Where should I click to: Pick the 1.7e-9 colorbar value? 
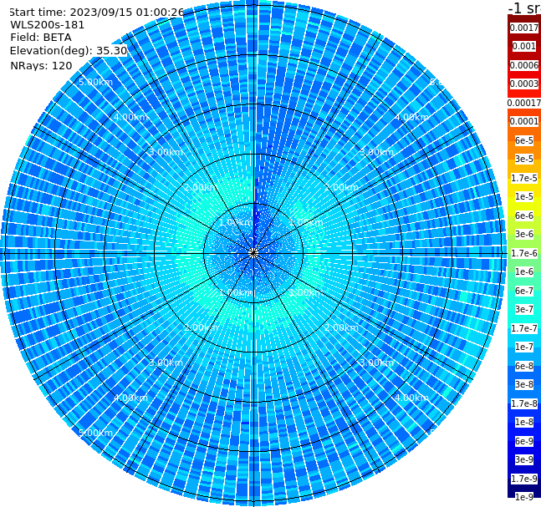[x=524, y=479]
